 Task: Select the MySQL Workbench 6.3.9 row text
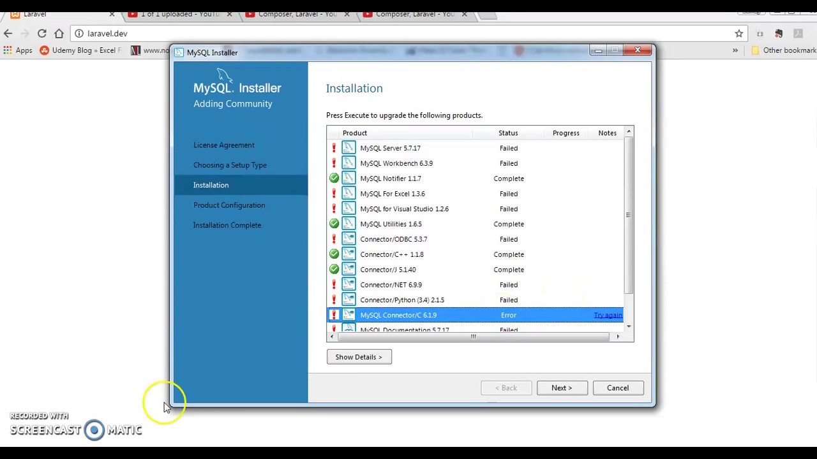396,163
